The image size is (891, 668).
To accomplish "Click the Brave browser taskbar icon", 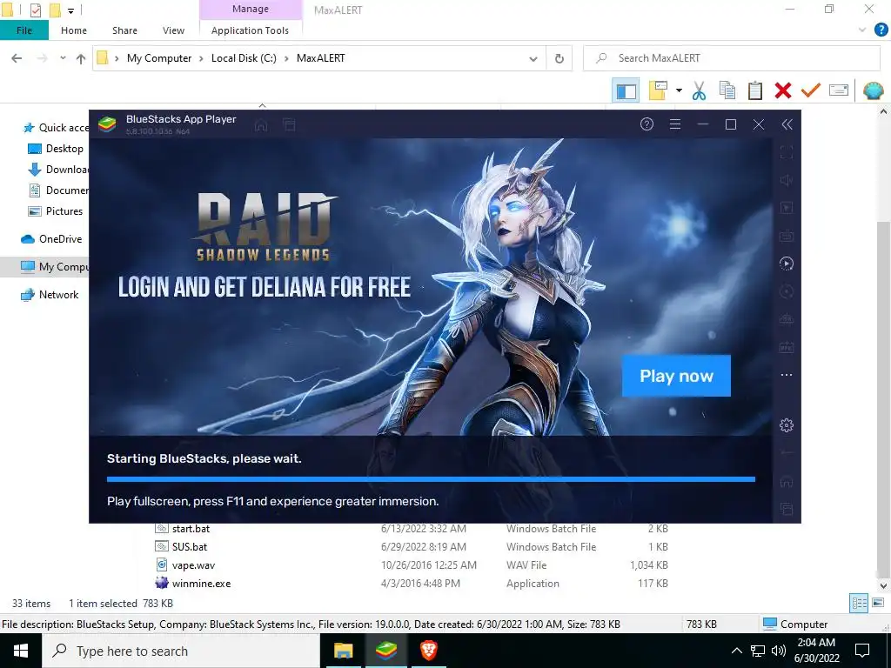I will (x=428, y=651).
